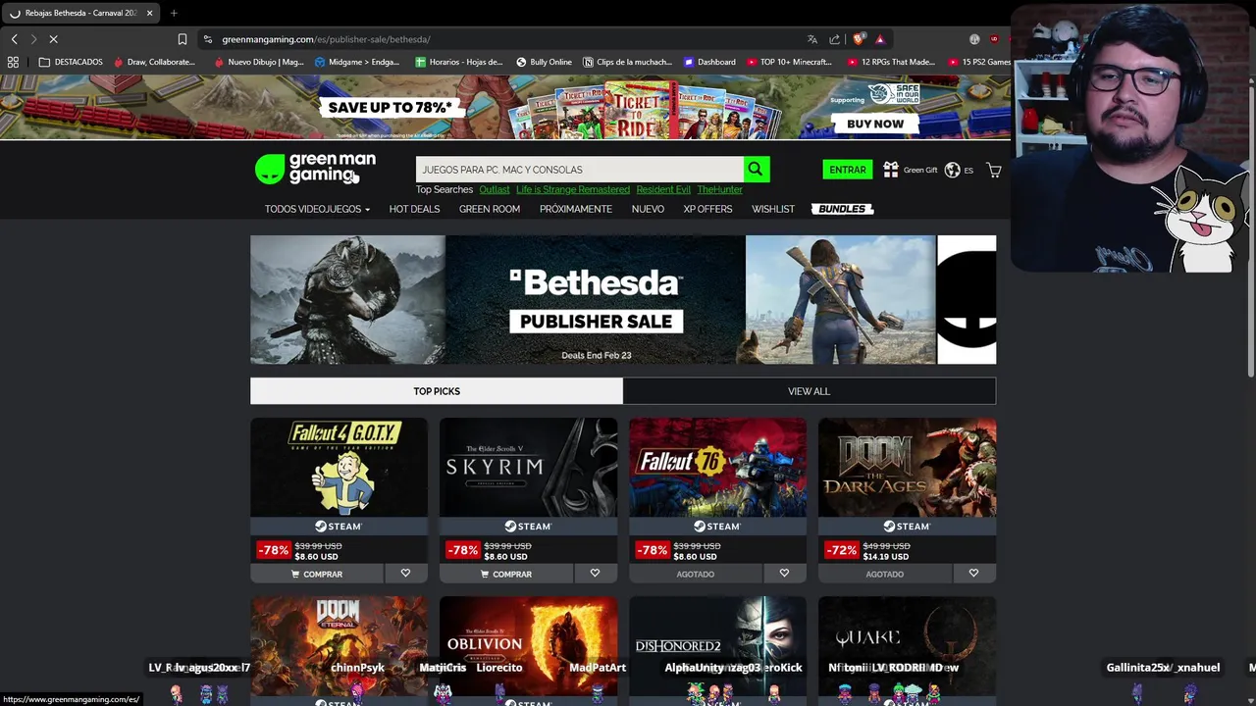Open the Dashboard bookmark
Screen dimensions: 1256x706
[709, 62]
